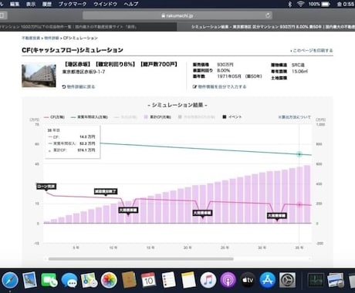
Task: Open Safari from the dock
Action: (x=10, y=280)
